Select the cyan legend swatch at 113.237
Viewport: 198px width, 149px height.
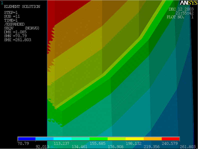tap(63, 139)
